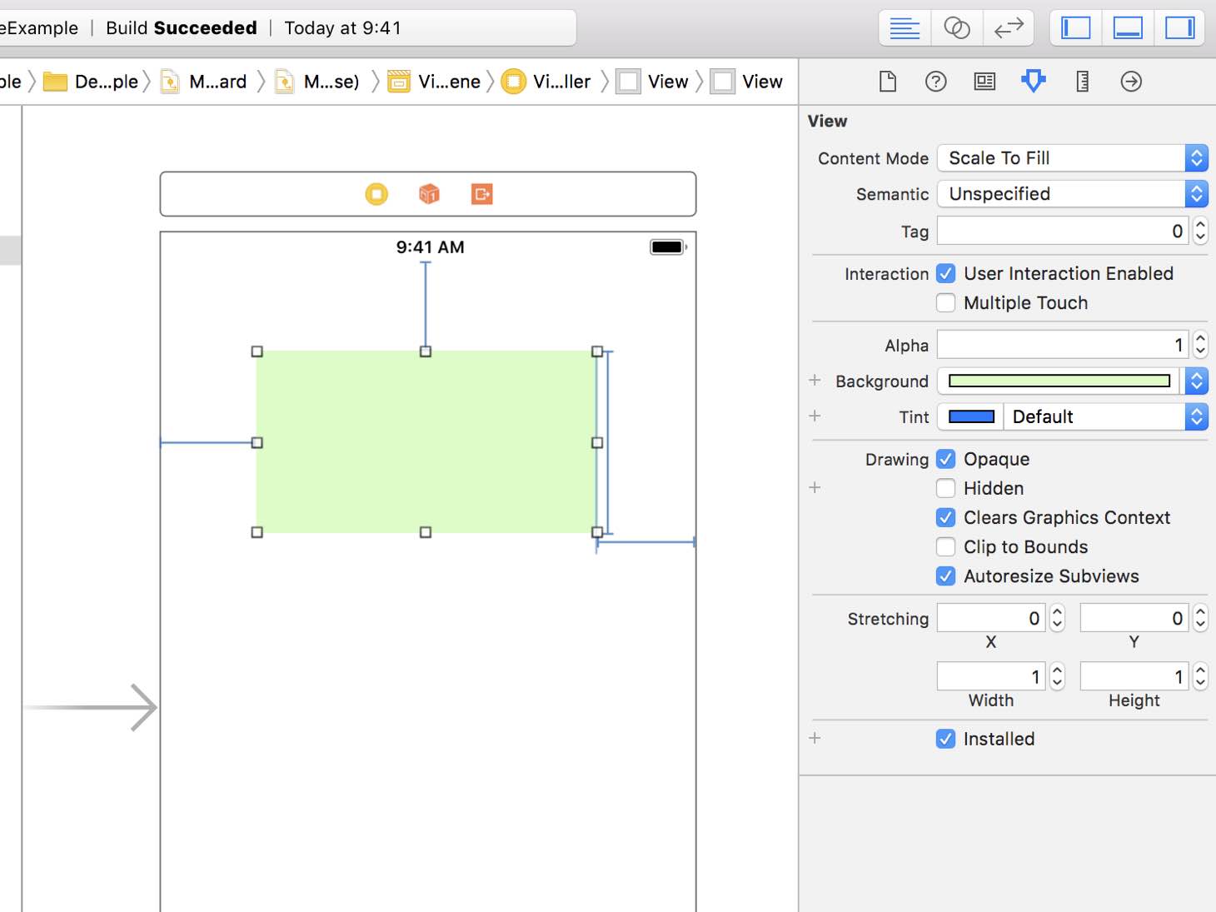Screen dimensions: 1216x912
Task: Click the Stretching Width stepper
Action: pyautogui.click(x=1057, y=676)
